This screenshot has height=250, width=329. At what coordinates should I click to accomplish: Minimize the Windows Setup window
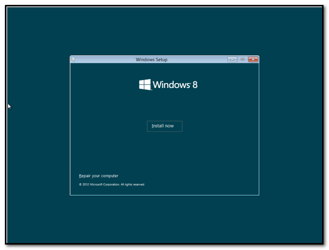[232, 59]
